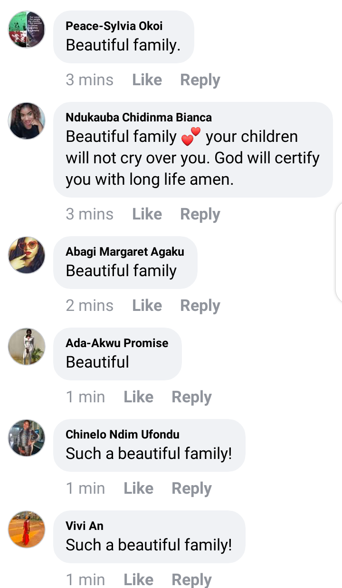Reply to Abagi Margaret Agaku's comment
Image resolution: width=342 pixels, height=588 pixels.
click(x=200, y=306)
